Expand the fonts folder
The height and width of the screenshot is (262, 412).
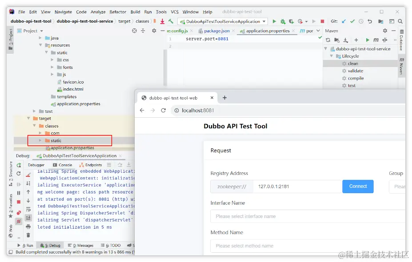pyautogui.click(x=52, y=67)
